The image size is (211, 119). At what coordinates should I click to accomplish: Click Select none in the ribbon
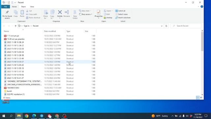coord(122,14)
